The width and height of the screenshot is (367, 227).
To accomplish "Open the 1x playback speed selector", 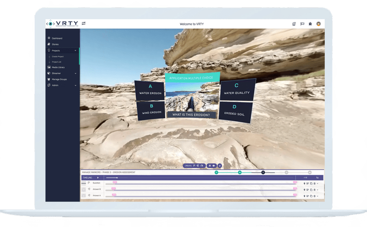I will 317,178.
